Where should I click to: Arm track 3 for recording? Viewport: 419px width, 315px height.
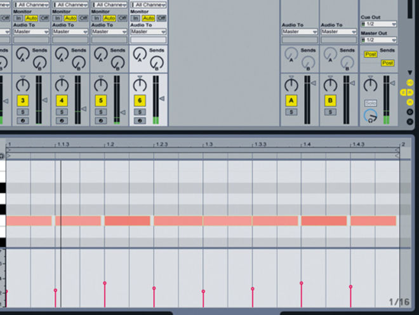click(23, 121)
